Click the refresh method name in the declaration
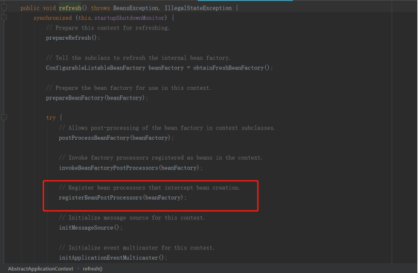Image resolution: width=418 pixels, height=273 pixels. coord(70,8)
